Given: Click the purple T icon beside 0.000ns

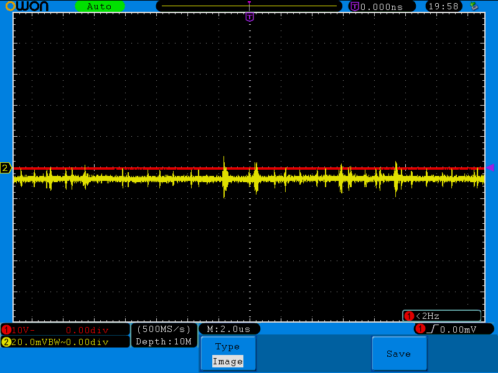Looking at the screenshot, I should 354,6.
